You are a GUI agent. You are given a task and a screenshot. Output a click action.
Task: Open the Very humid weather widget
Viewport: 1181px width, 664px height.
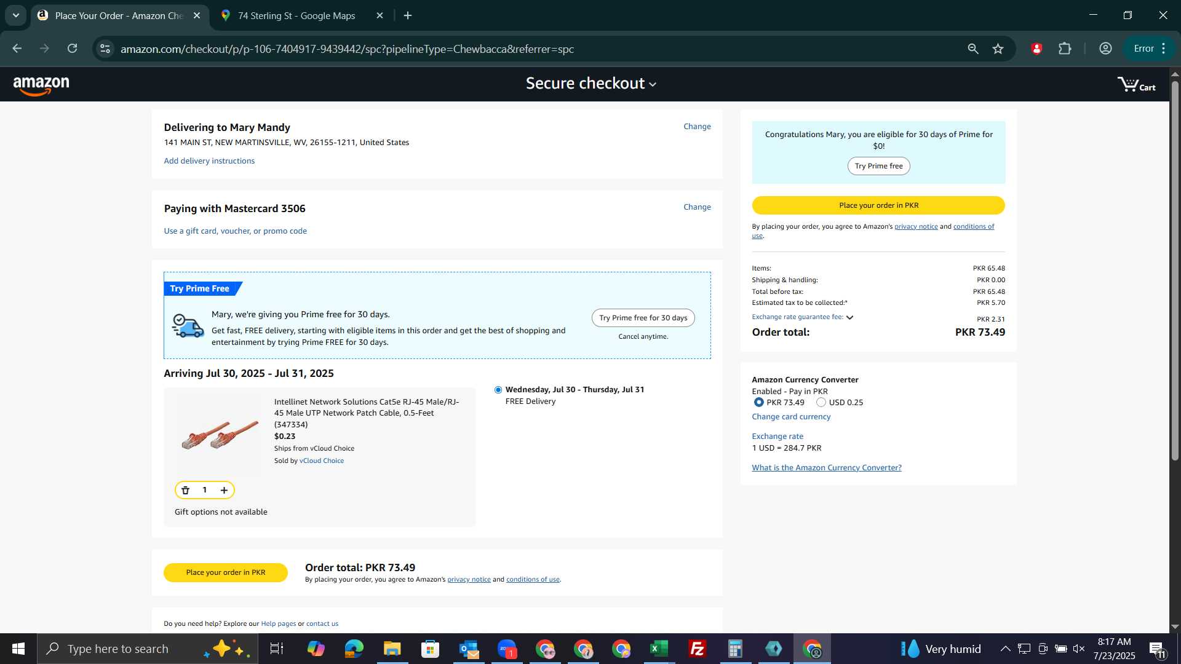941,649
